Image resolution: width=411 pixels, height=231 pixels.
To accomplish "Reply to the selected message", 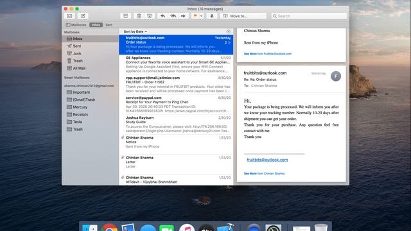I will pos(162,16).
